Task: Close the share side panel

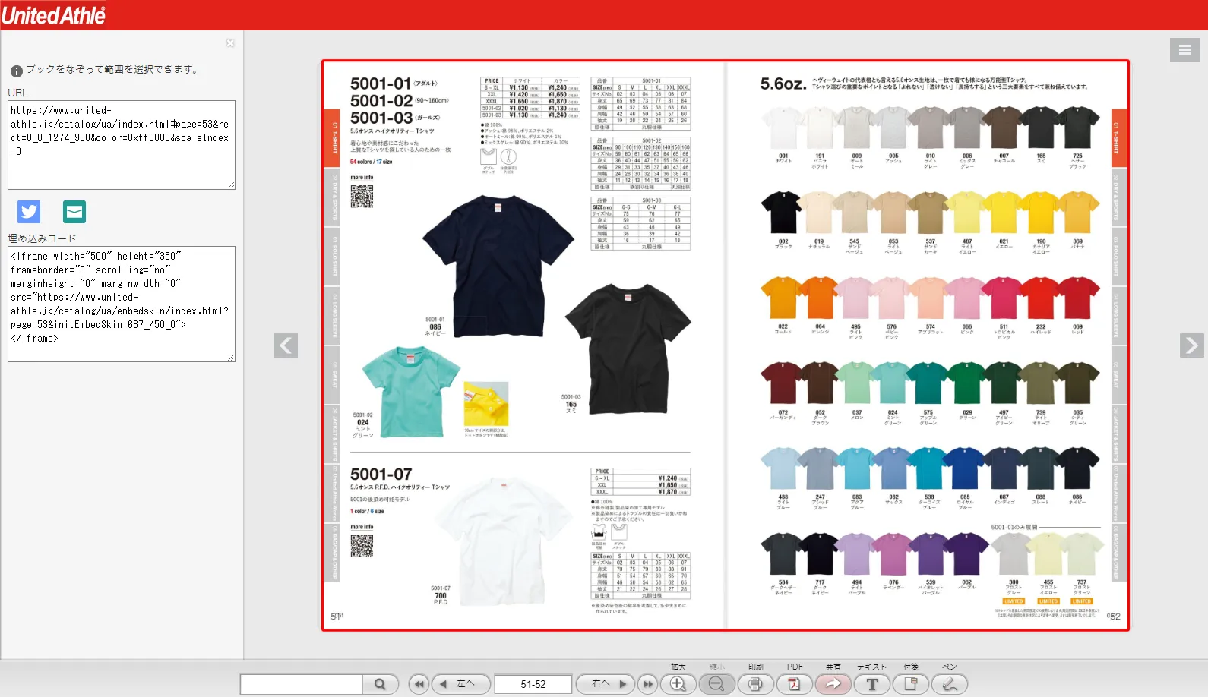Action: point(230,43)
